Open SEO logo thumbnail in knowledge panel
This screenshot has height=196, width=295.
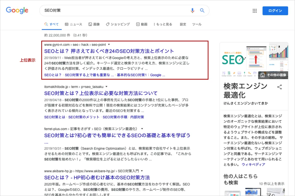pos(233,59)
